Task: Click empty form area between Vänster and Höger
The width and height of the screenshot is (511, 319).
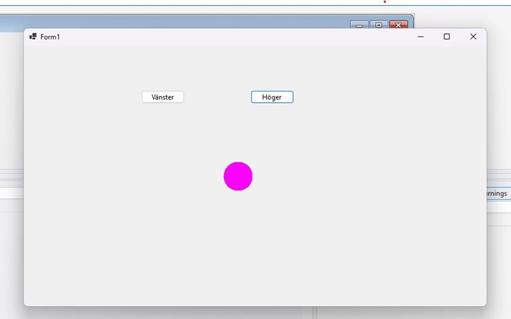Action: [x=217, y=97]
